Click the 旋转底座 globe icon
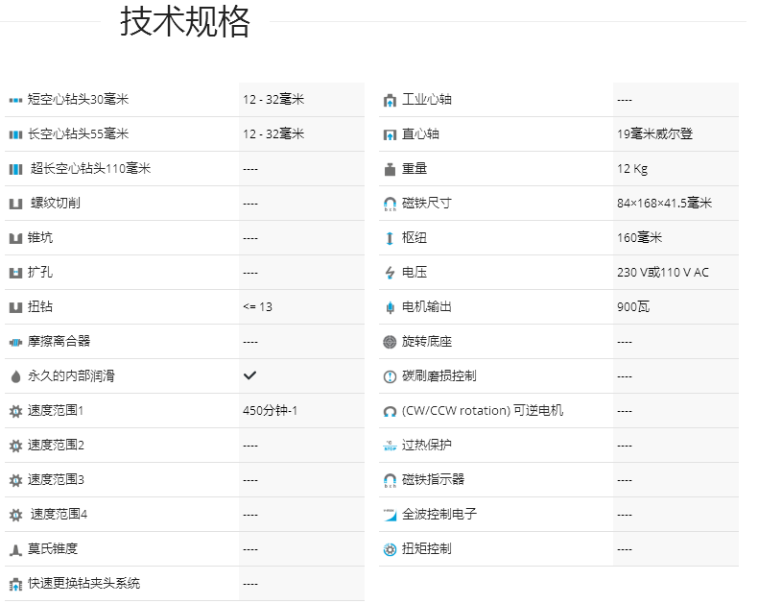 coord(390,342)
